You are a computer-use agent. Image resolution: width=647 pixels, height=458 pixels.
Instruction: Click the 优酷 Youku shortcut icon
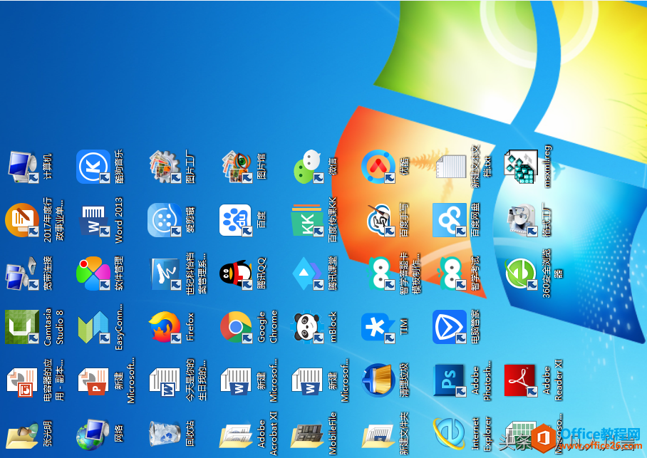coord(378,167)
